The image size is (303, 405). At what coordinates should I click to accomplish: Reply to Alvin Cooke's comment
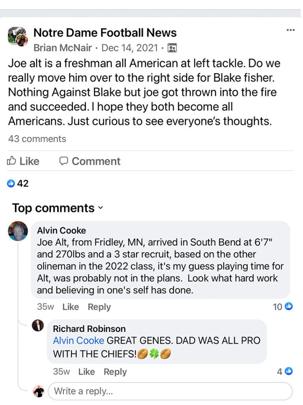99,307
